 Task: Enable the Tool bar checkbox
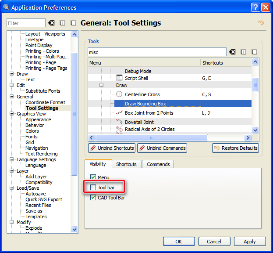point(93,188)
